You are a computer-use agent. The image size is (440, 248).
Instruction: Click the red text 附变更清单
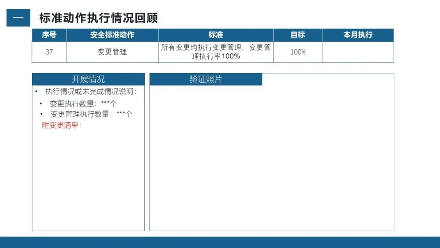point(62,125)
